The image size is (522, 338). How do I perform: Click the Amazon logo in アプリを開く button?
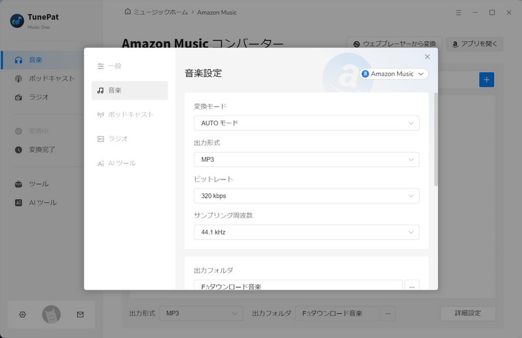pos(455,44)
